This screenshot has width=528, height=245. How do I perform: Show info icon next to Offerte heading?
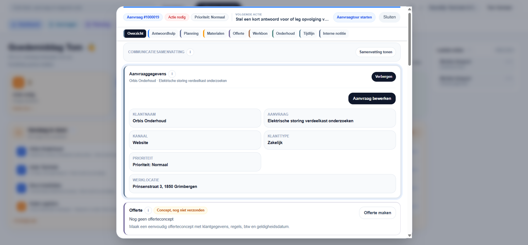[x=148, y=210]
